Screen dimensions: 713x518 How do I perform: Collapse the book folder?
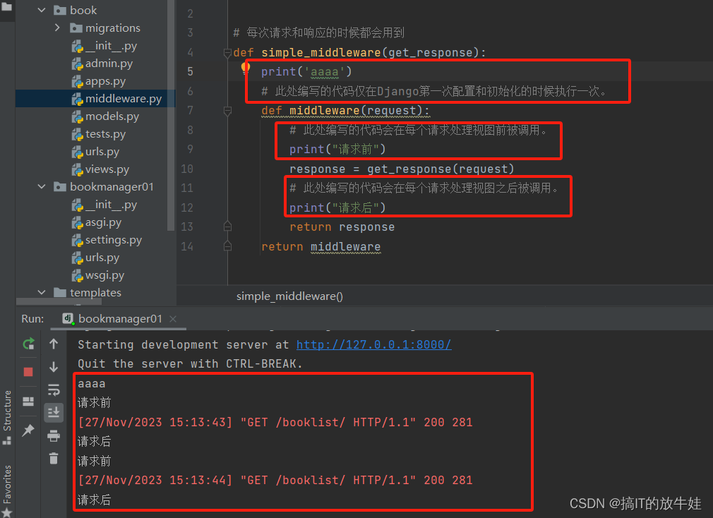tap(42, 10)
